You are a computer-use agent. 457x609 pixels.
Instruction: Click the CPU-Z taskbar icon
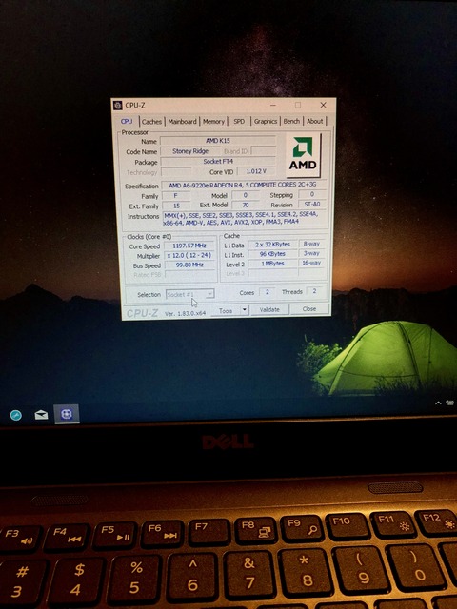pyautogui.click(x=67, y=414)
